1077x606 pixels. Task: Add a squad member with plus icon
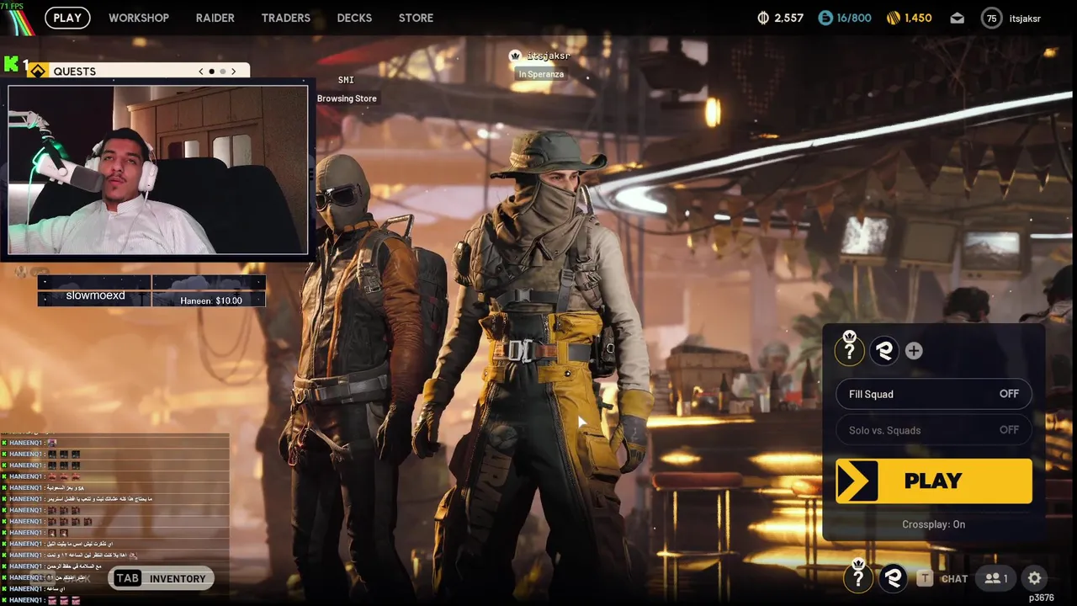[x=914, y=351]
